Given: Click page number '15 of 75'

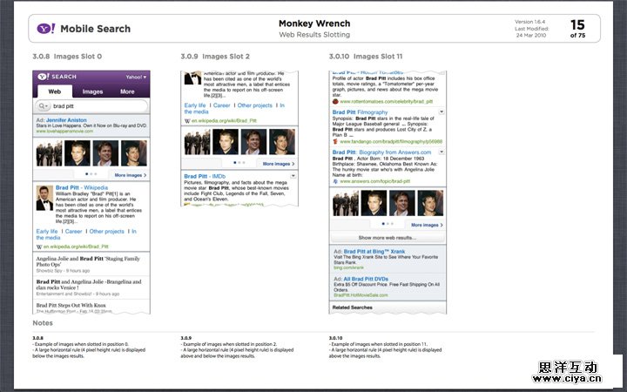Looking at the screenshot, I should point(577,29).
